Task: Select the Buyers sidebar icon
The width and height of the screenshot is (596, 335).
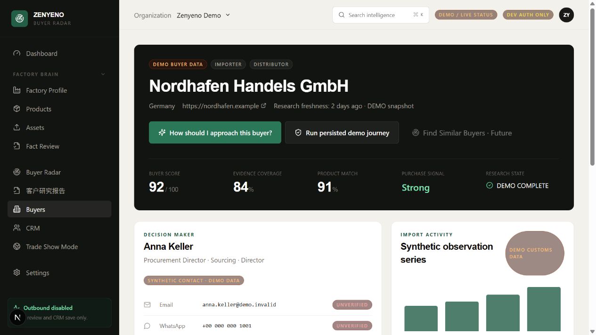Action: (x=17, y=209)
